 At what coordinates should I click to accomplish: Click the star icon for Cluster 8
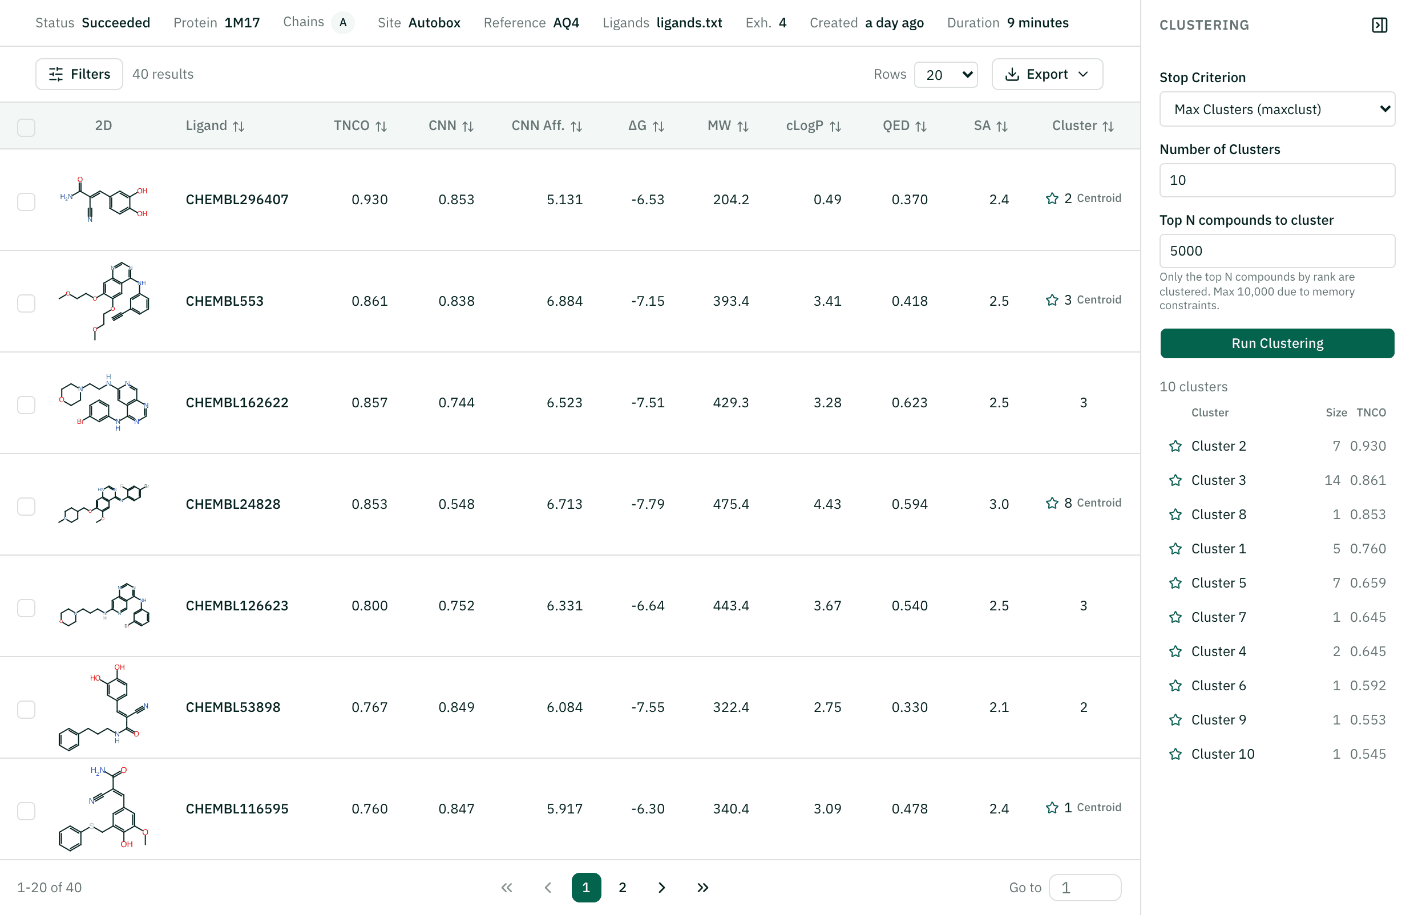point(1175,515)
